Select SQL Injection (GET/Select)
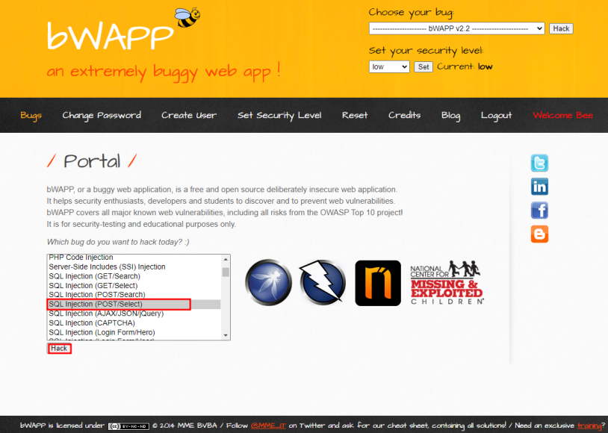The height and width of the screenshot is (433, 608). 134,285
